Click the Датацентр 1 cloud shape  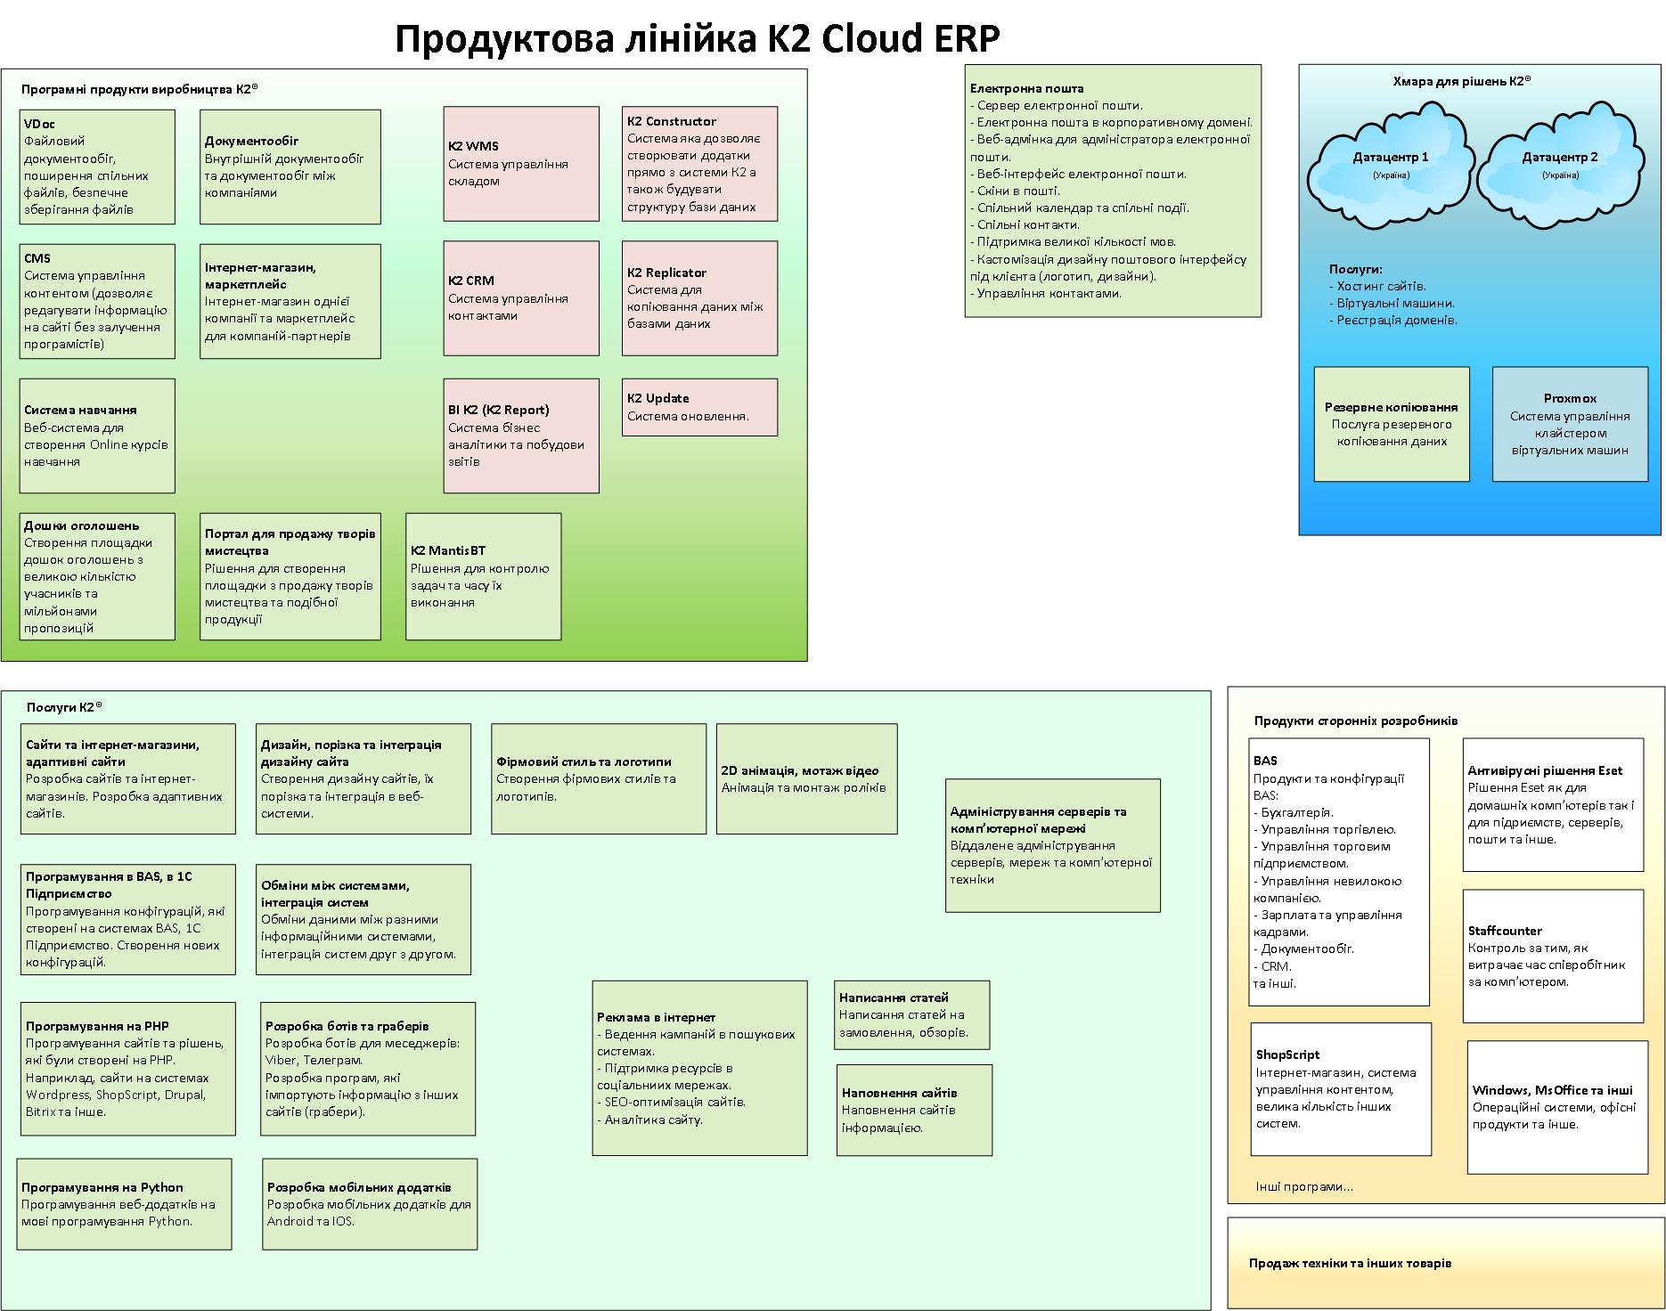point(1390,165)
